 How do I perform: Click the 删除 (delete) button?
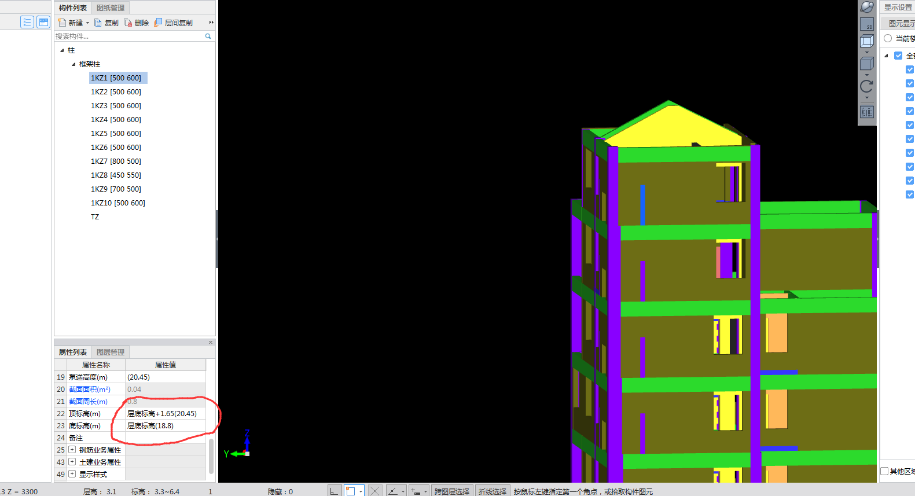point(137,23)
